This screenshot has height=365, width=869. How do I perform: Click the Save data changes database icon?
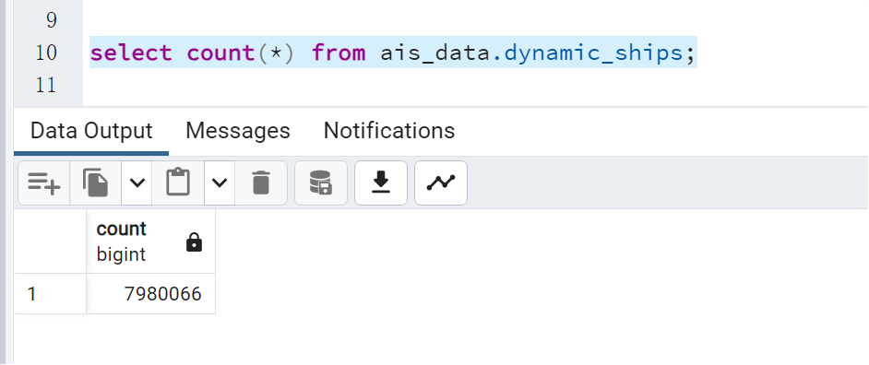point(321,182)
